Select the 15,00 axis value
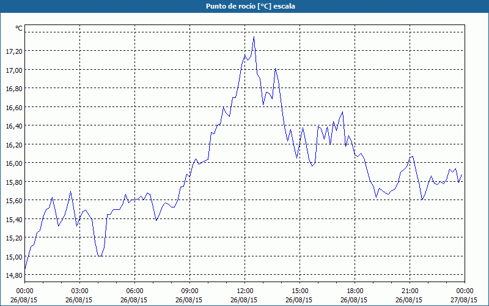The image size is (489, 306). [x=14, y=257]
